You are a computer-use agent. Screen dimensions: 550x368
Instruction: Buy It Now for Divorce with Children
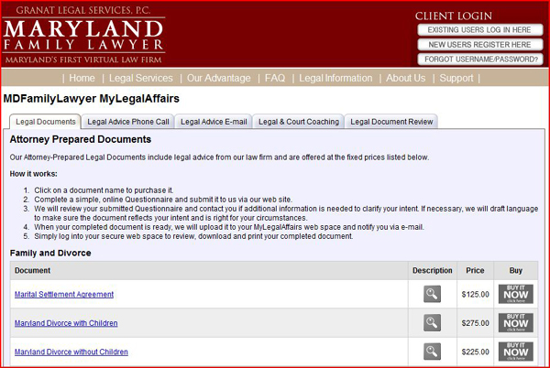click(515, 323)
